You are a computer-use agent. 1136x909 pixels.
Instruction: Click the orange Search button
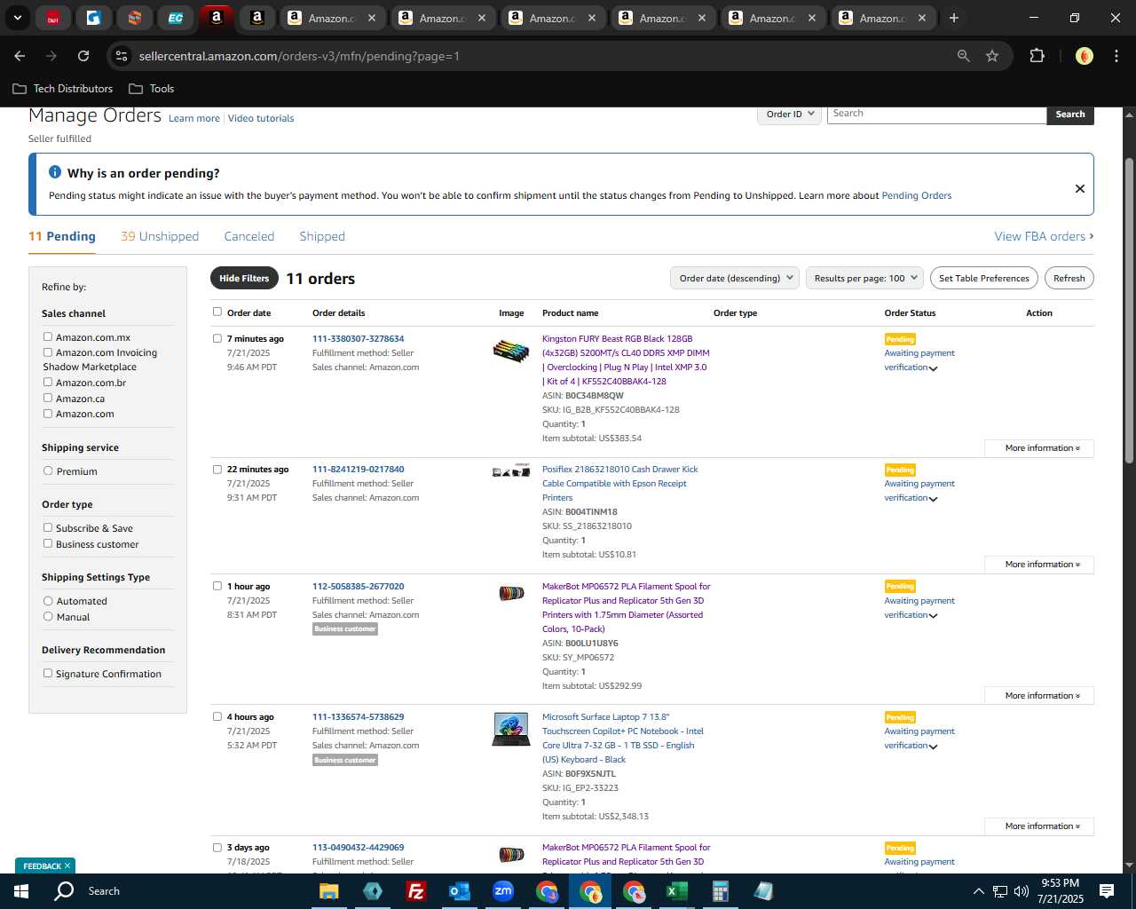tap(1070, 115)
